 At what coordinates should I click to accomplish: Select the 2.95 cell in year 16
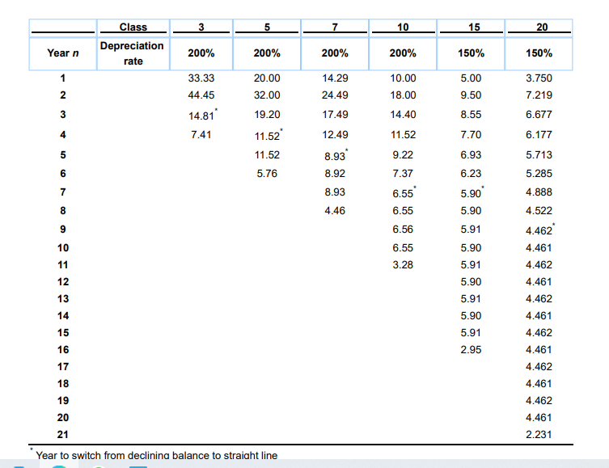tap(471, 350)
